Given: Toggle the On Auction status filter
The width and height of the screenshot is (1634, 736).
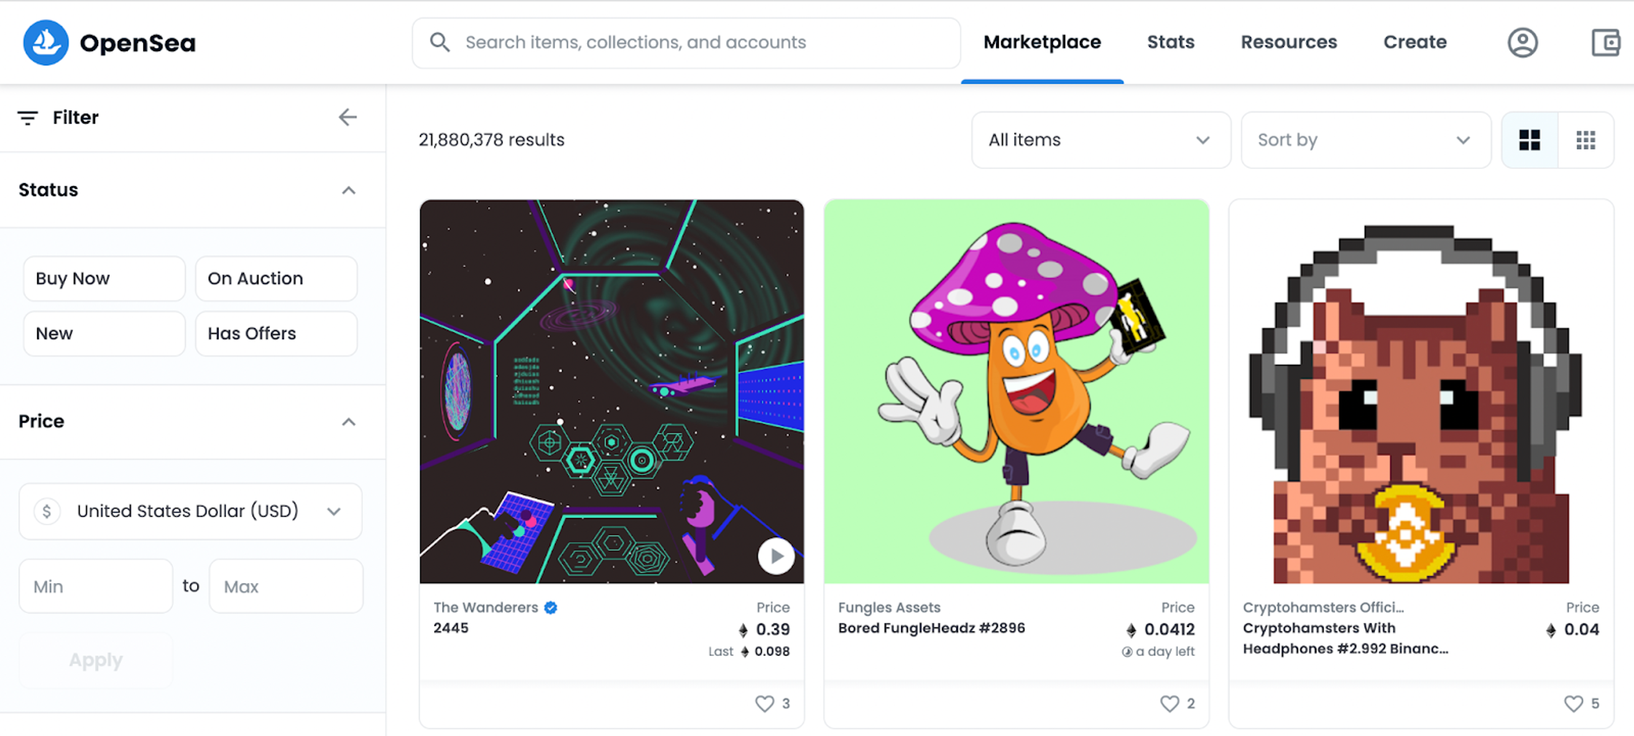Looking at the screenshot, I should (276, 278).
